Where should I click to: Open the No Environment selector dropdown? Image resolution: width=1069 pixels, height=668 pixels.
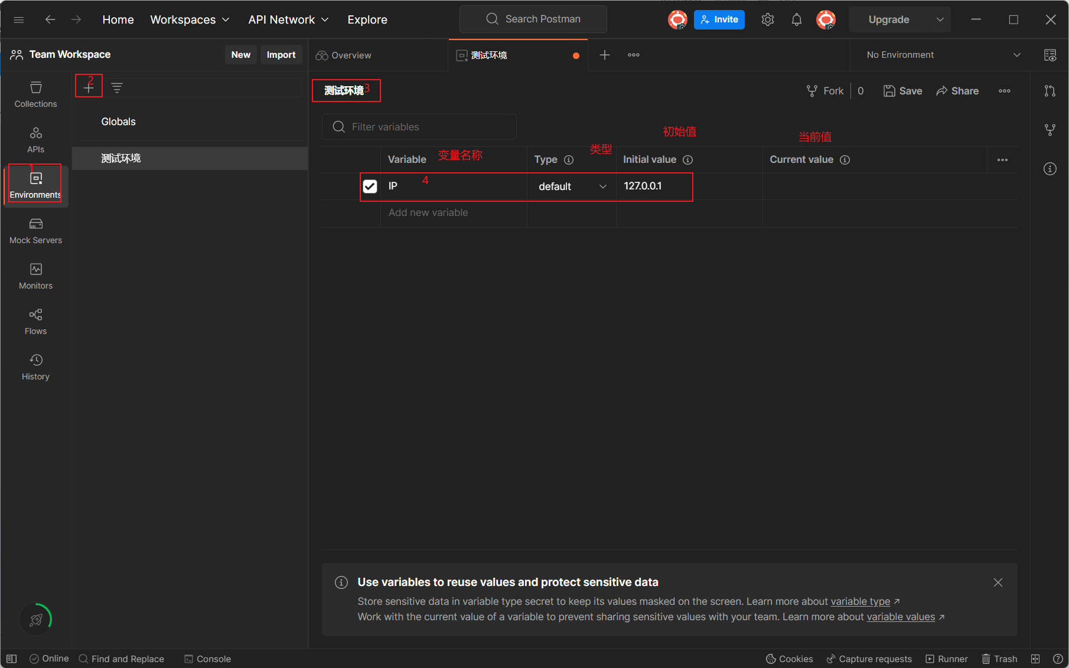tap(943, 55)
